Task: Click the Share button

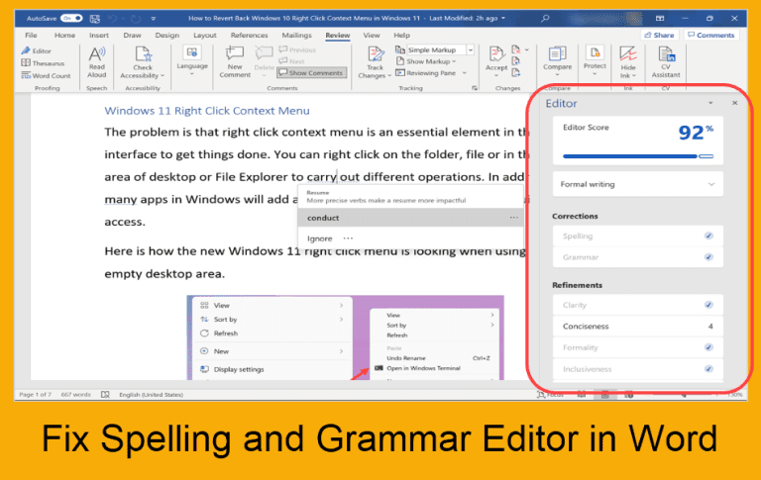Action: coord(659,35)
